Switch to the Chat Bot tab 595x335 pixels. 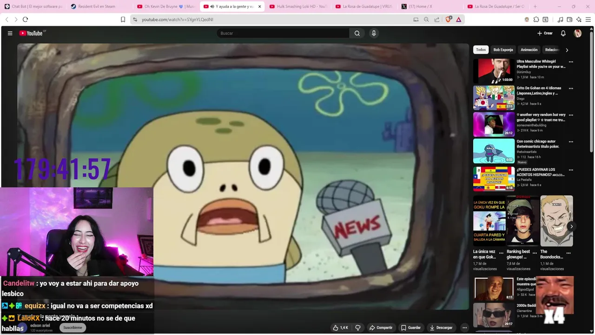tap(33, 7)
